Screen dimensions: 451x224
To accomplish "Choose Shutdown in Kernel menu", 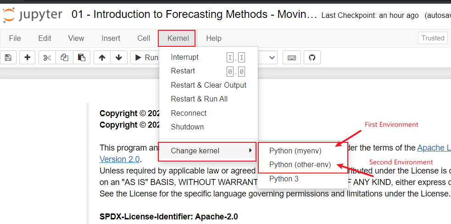I will [x=209, y=127].
